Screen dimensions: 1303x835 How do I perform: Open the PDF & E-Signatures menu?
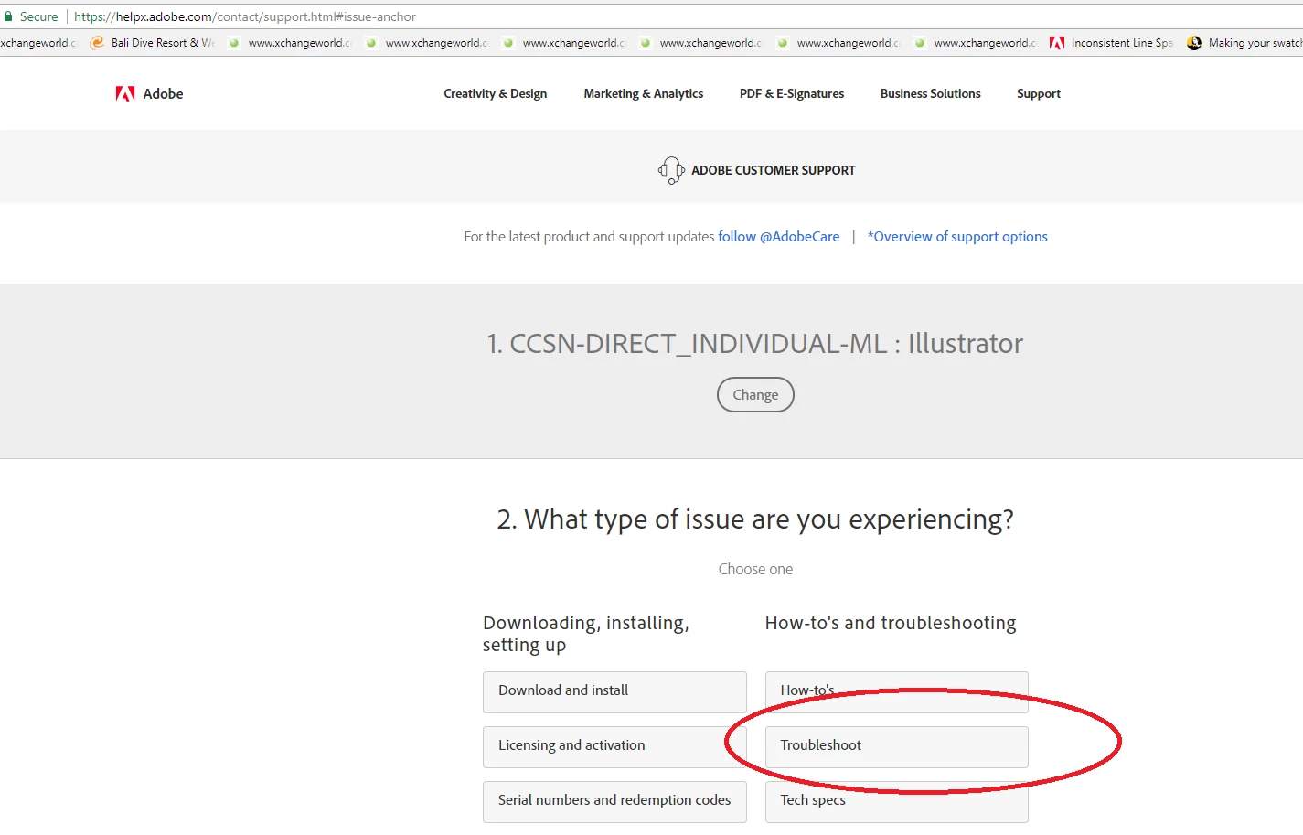[x=792, y=93]
